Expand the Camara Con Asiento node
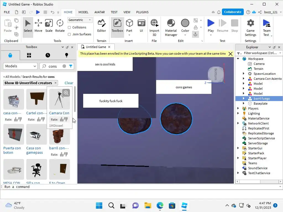 click(243, 79)
